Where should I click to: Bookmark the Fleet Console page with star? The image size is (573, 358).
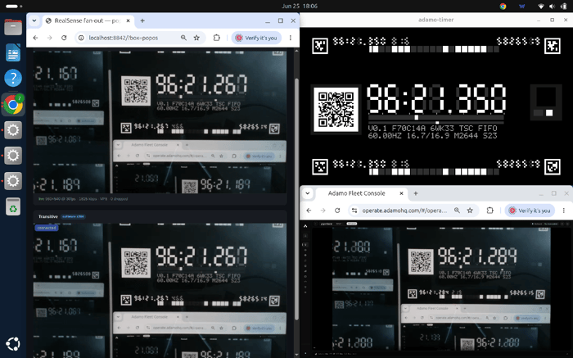[470, 211]
